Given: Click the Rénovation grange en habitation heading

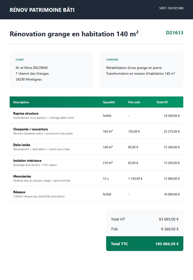Looking at the screenshot, I should (74, 34).
